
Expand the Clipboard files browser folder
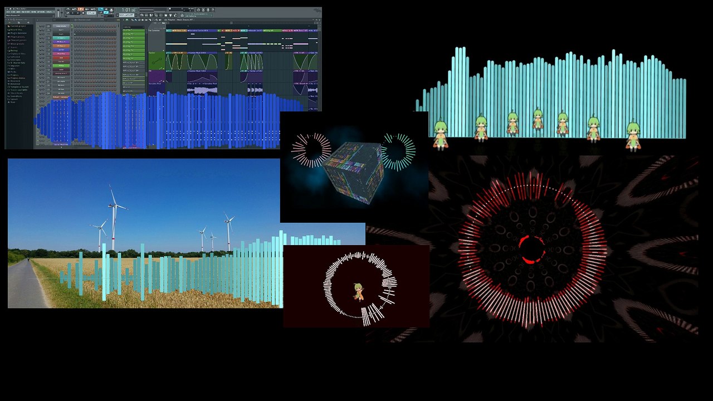(16, 54)
